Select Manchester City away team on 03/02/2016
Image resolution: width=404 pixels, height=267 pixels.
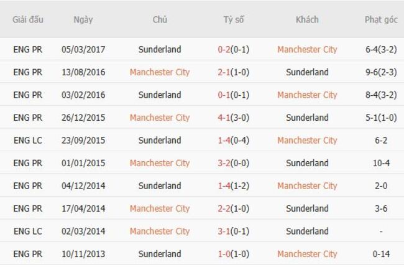pyautogui.click(x=307, y=95)
